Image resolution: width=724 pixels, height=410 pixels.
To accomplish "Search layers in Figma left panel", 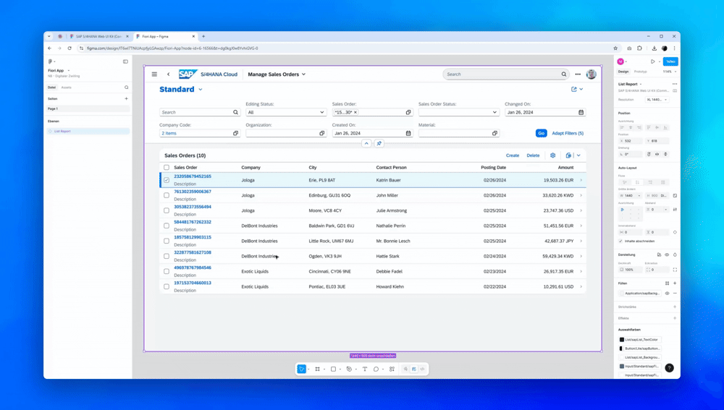I will tap(126, 87).
